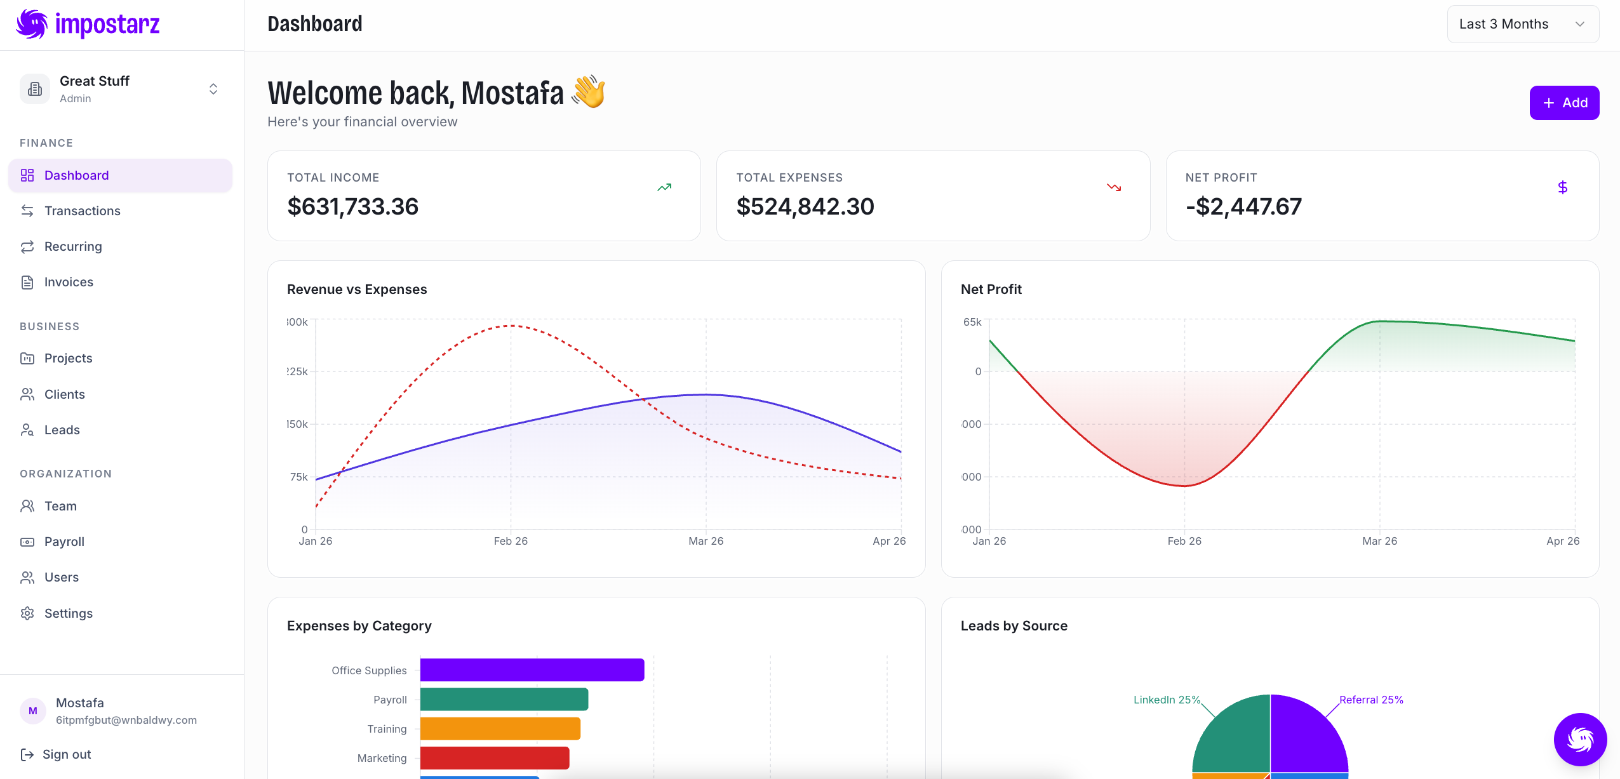Click the Invoices document icon
The width and height of the screenshot is (1620, 779).
pos(27,283)
